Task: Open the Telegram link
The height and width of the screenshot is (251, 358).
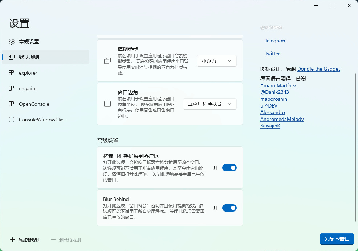Action: click(x=275, y=41)
